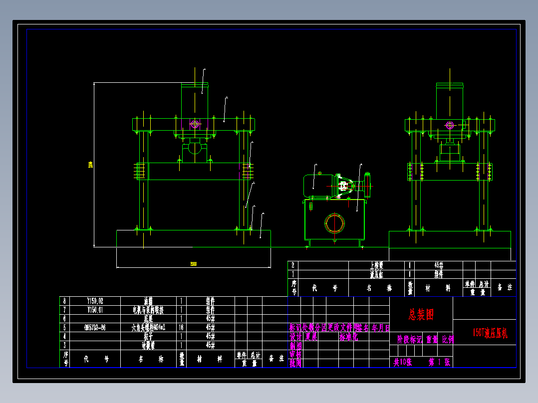Select the 标记处数分区更改文件号签名 revision header
538x403 pixels.
pos(329,328)
